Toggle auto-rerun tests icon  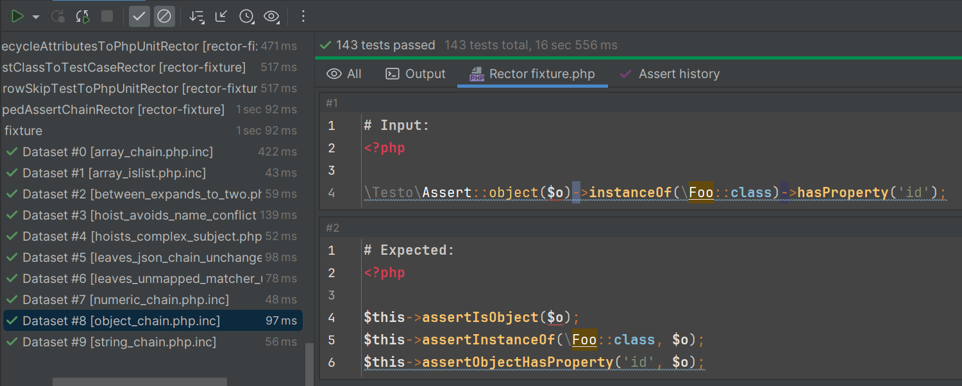tap(83, 17)
